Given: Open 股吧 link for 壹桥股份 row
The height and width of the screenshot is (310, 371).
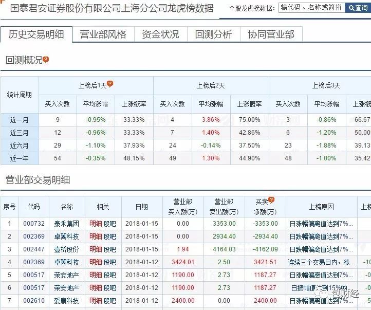Looking at the screenshot, I should [x=110, y=249].
